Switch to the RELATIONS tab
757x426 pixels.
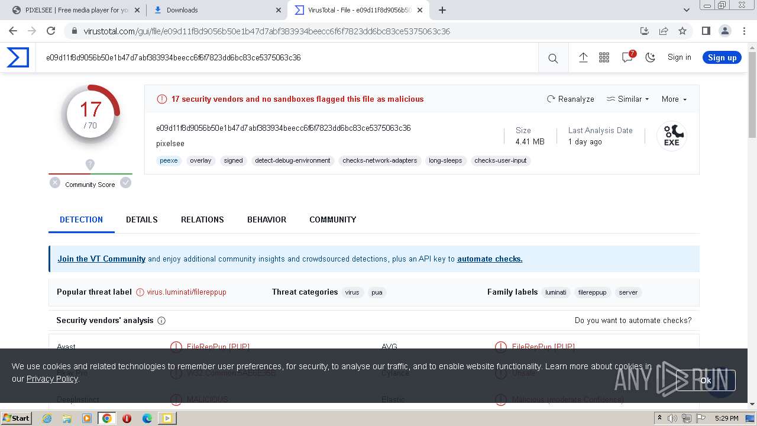coord(202,220)
